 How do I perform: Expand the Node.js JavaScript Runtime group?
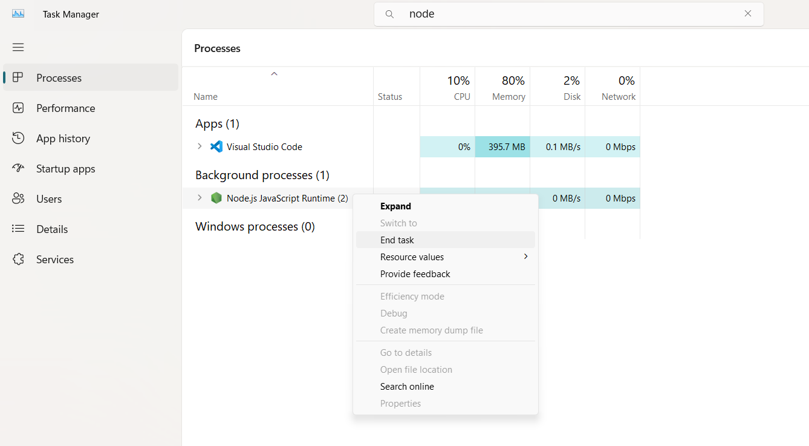click(x=200, y=198)
